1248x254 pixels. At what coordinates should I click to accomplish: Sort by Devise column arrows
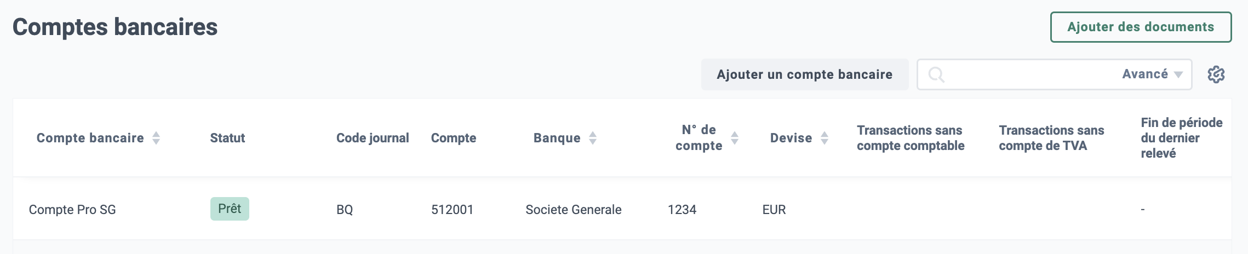(825, 138)
